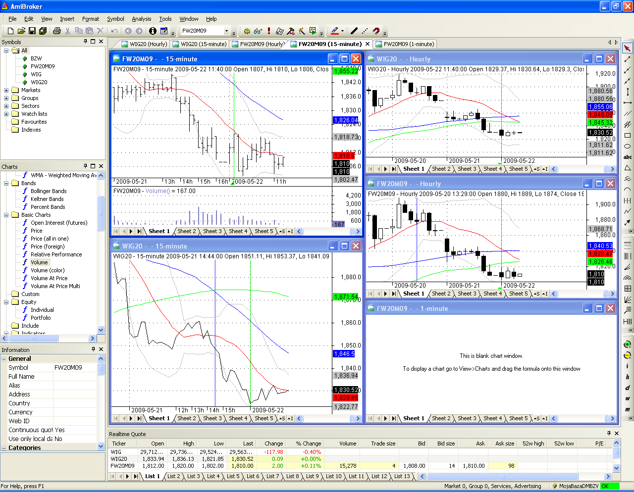Image resolution: width=634 pixels, height=492 pixels.
Task: Click the zoom in magnifier icon
Action: tap(627, 344)
